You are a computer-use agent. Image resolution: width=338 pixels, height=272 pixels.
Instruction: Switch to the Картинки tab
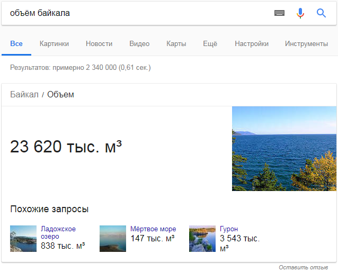click(54, 44)
